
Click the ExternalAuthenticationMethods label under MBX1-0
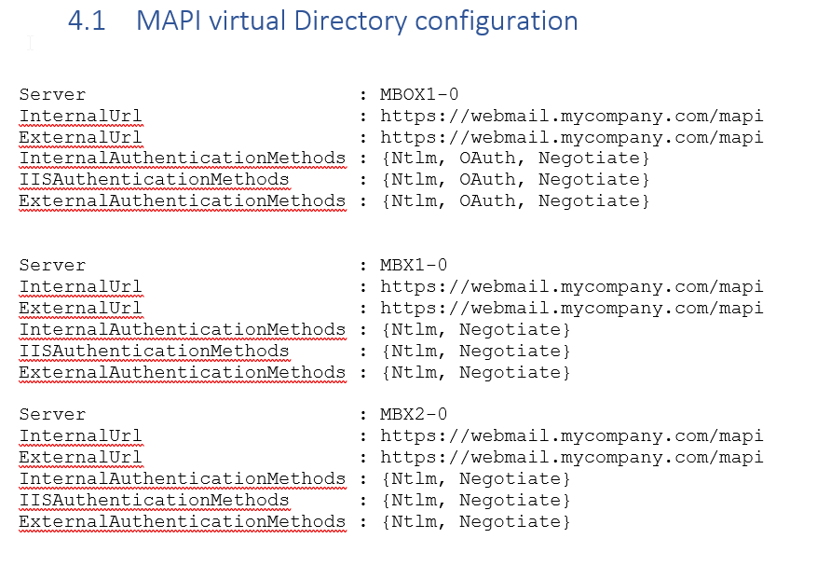coord(182,372)
